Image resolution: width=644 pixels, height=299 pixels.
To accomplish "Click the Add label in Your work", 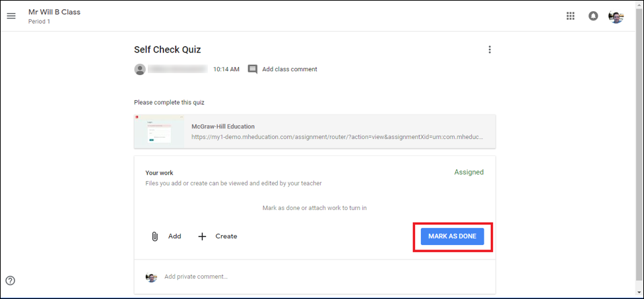I will (174, 236).
